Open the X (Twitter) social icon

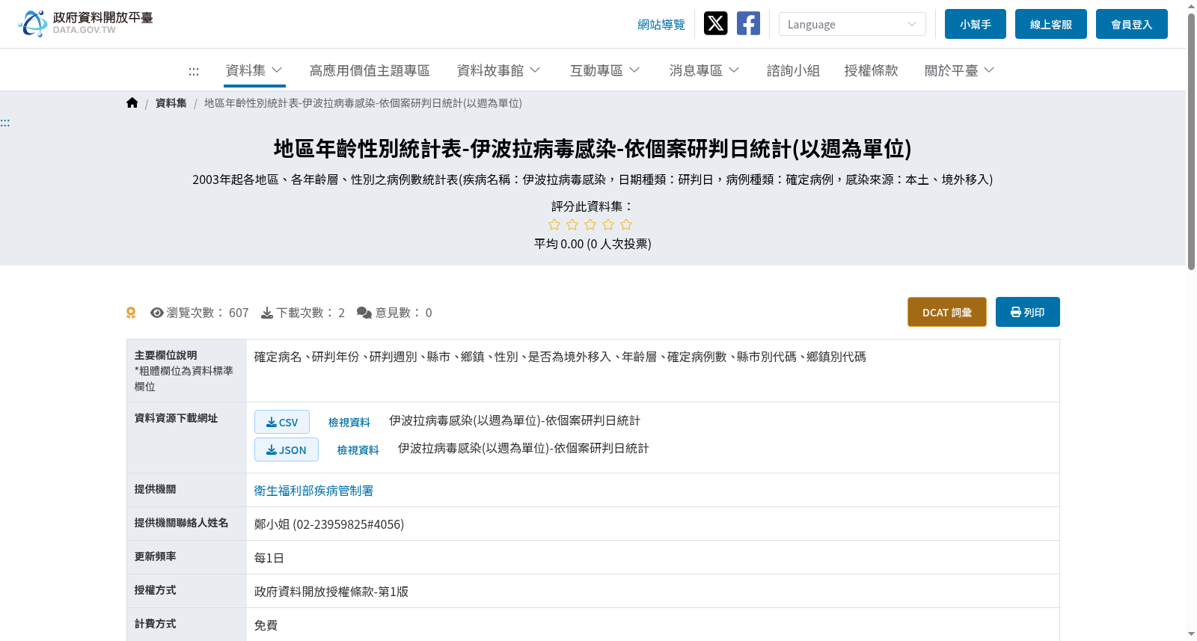point(715,23)
